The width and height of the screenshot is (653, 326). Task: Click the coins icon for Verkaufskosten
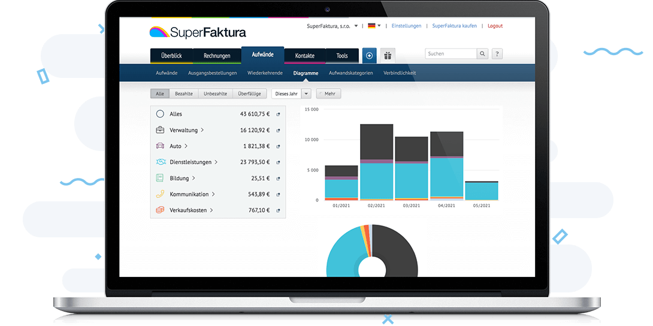click(160, 210)
